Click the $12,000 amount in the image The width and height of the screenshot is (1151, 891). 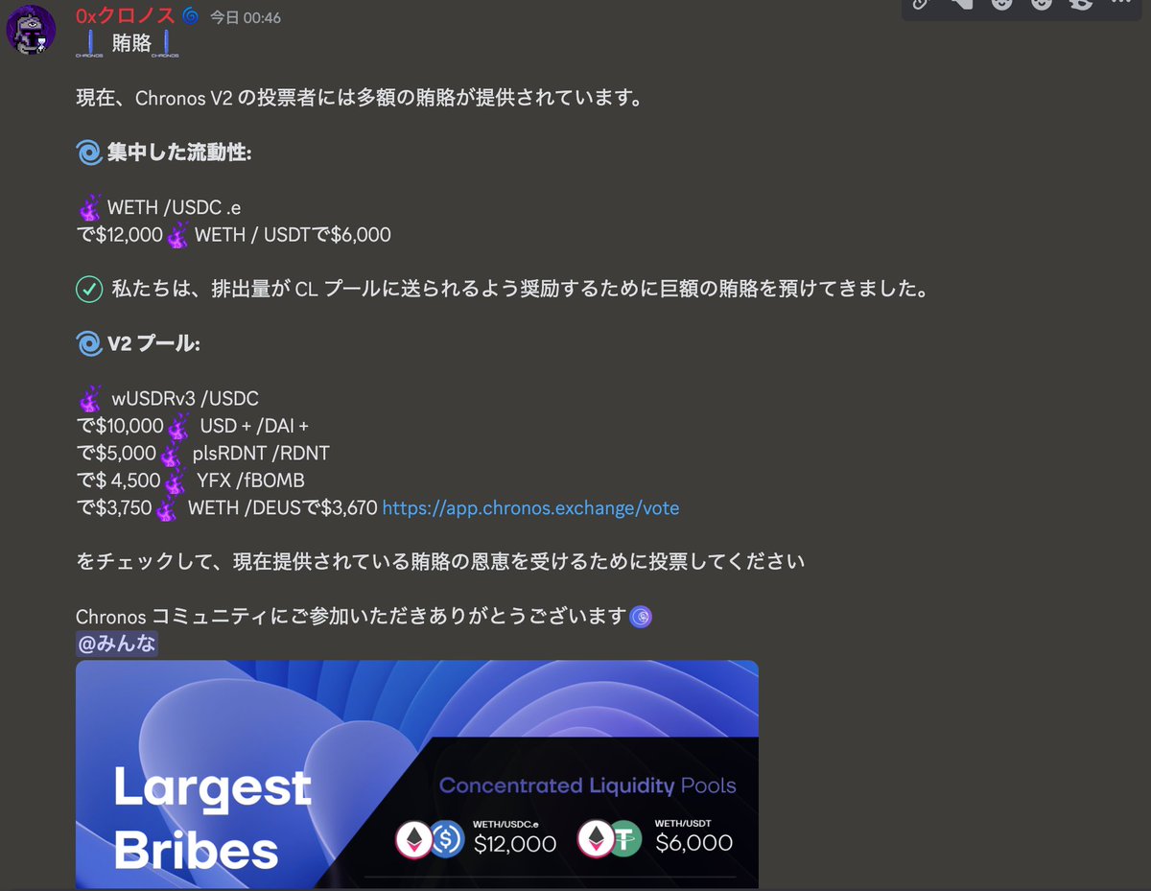pos(515,844)
